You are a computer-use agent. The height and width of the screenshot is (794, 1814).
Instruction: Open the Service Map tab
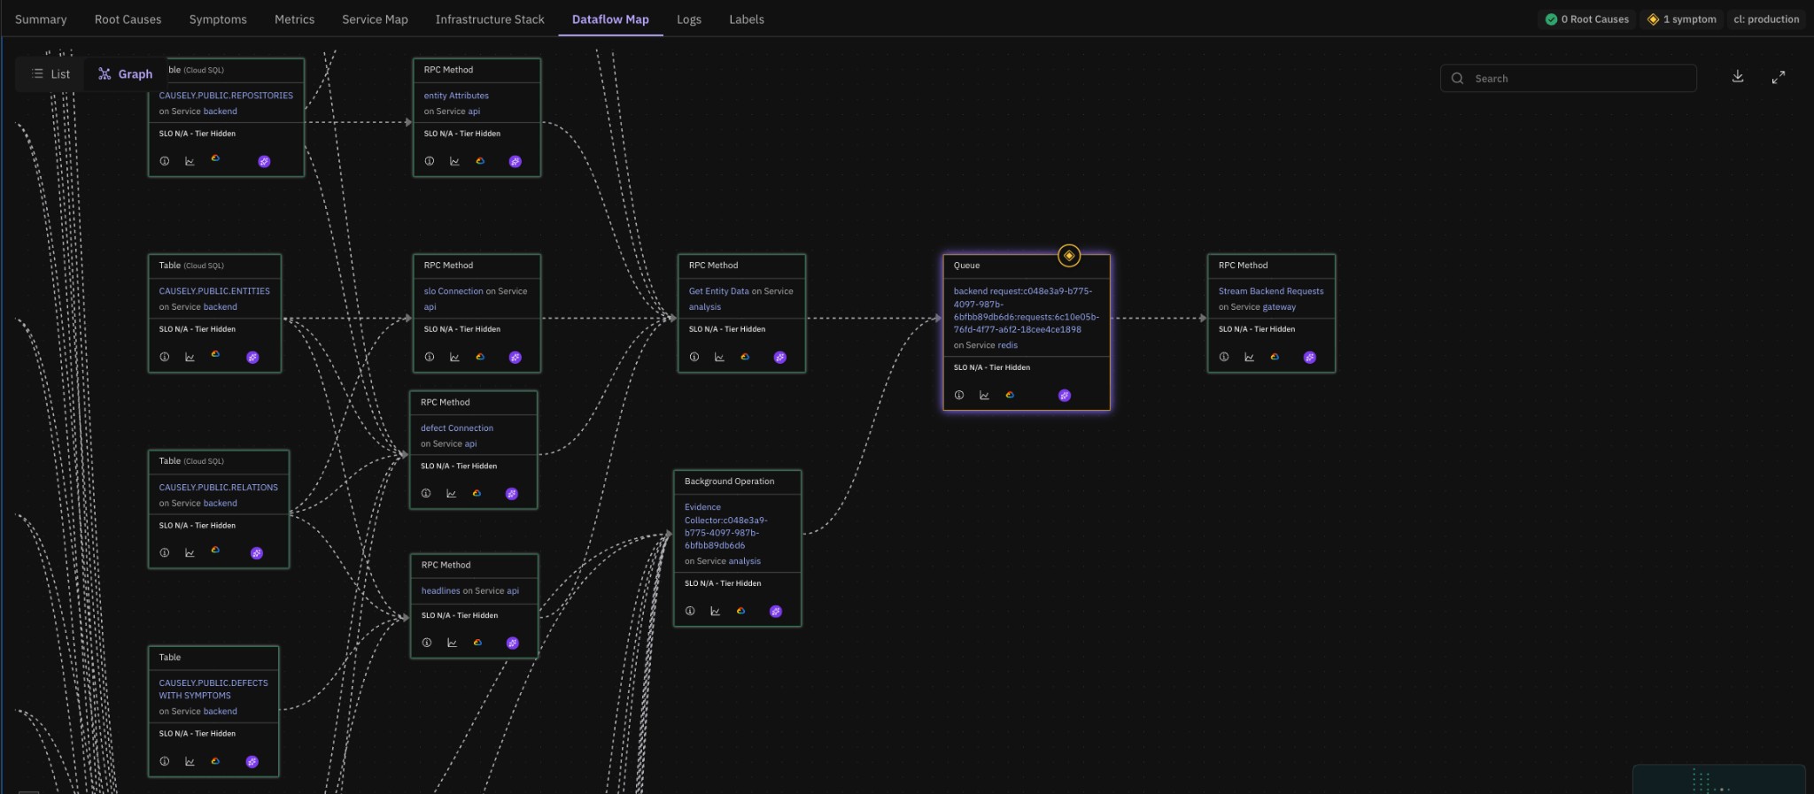(x=375, y=19)
